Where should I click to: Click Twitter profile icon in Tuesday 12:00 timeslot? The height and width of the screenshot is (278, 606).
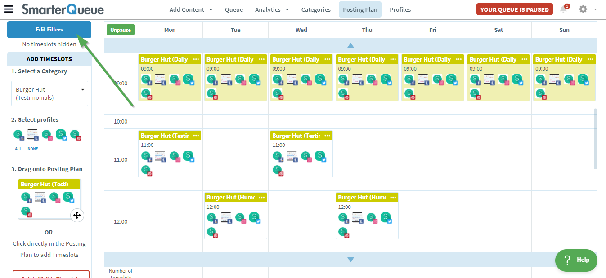point(254,218)
